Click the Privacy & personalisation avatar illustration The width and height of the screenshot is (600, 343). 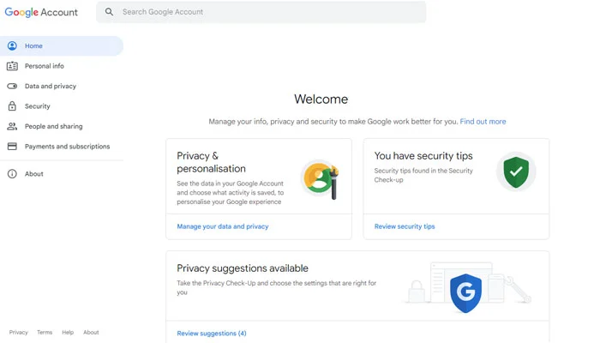tap(320, 180)
